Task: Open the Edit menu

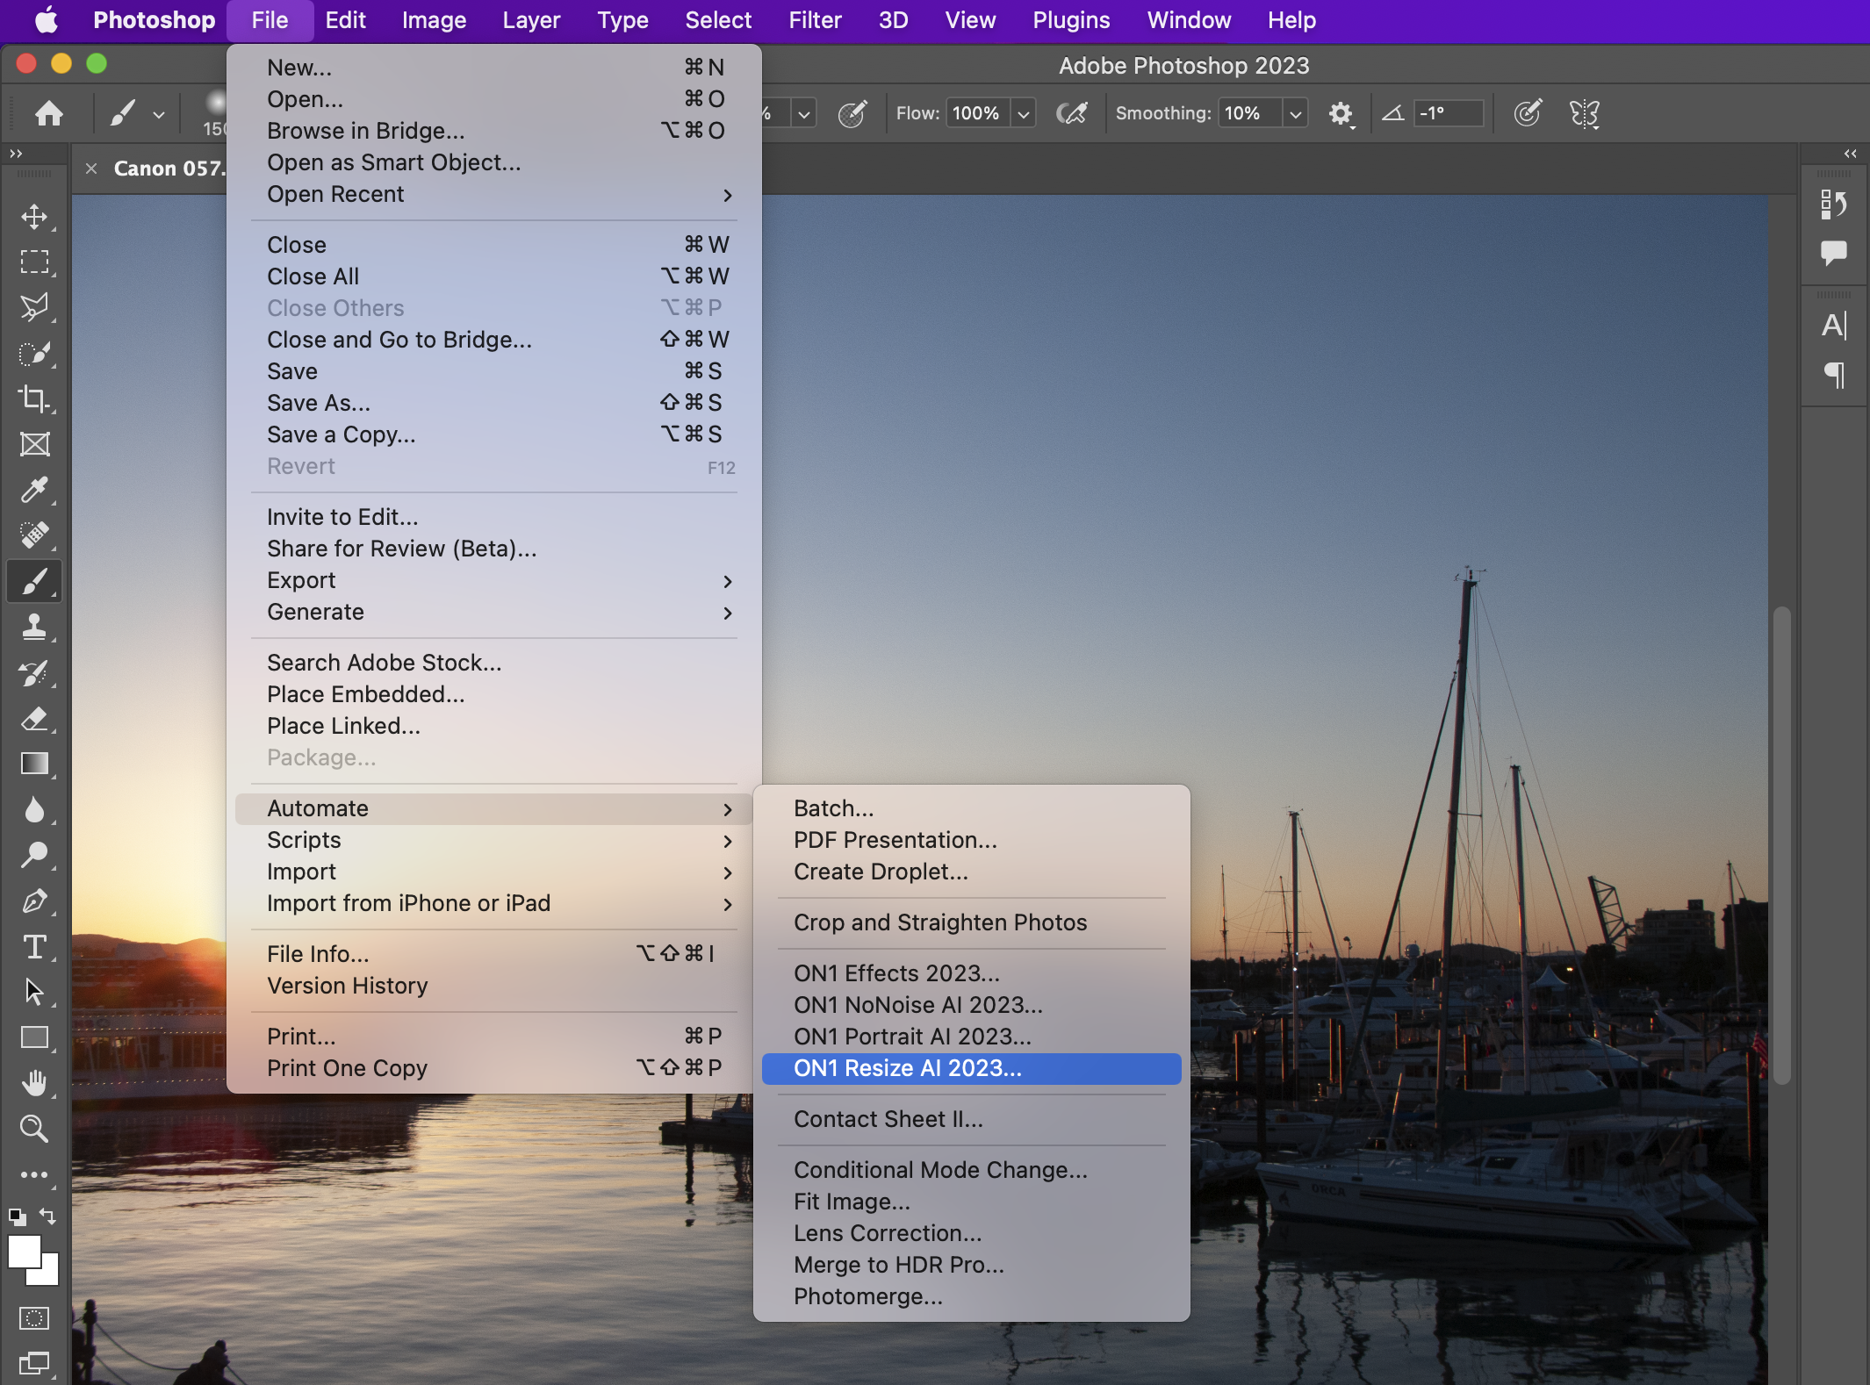Action: [x=345, y=20]
